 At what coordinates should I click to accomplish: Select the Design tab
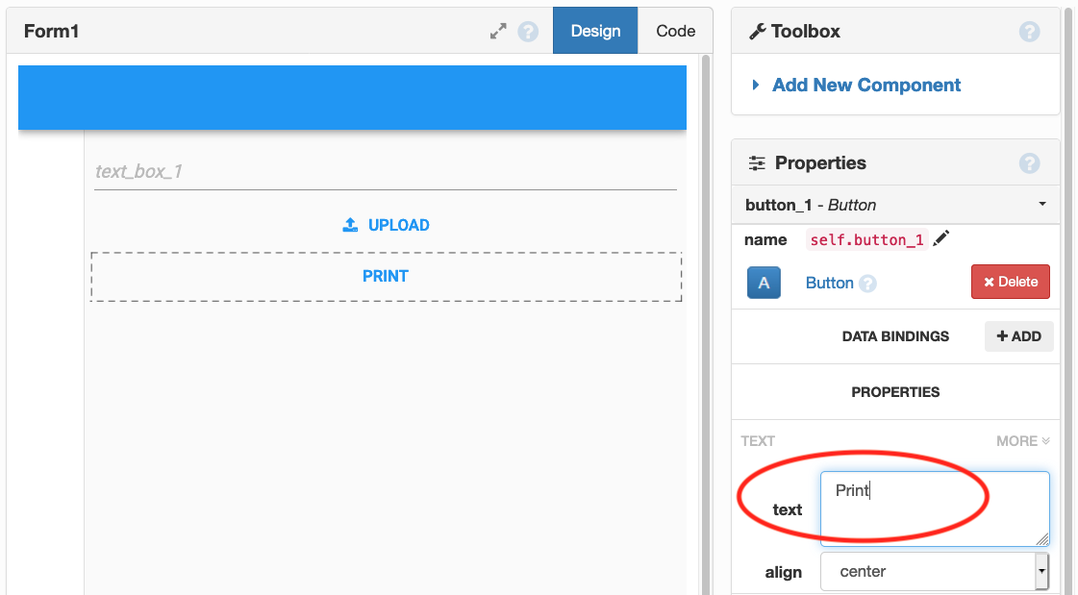coord(594,31)
